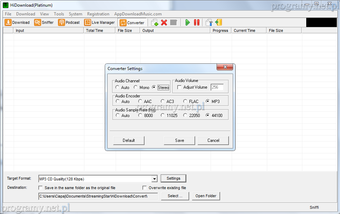The width and height of the screenshot is (340, 214).
Task: Enable the Adjust Volume checkbox
Action: (180, 87)
